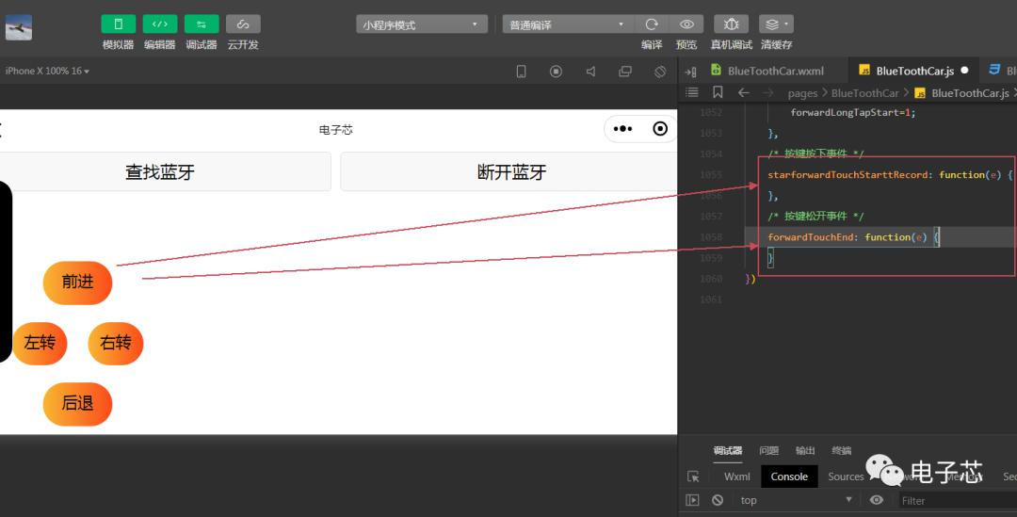This screenshot has width=1017, height=517.
Task: Click the 编译 compile refresh icon
Action: [652, 24]
